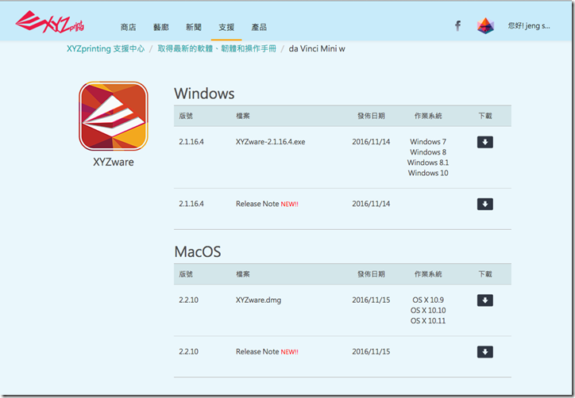The height and width of the screenshot is (398, 575).
Task: Click the XYZware application icon
Action: [114, 116]
